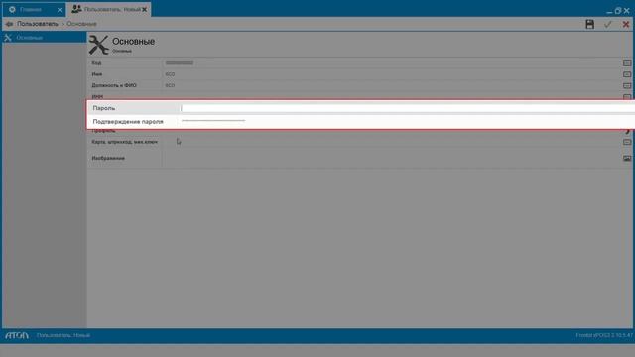Click the back arrow beside Пользователь breadcrumb
This screenshot has width=635, height=357.
(x=9, y=24)
